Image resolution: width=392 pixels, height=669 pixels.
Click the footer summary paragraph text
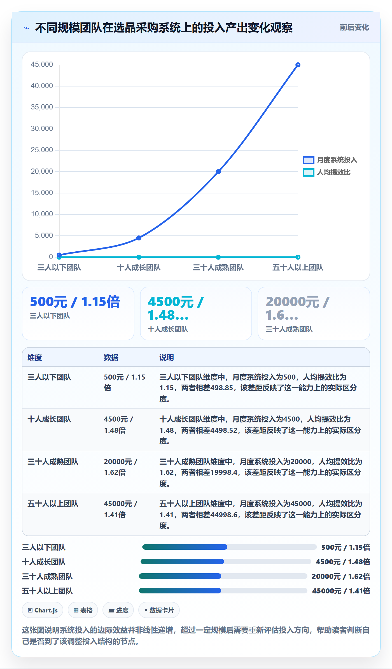196,635
